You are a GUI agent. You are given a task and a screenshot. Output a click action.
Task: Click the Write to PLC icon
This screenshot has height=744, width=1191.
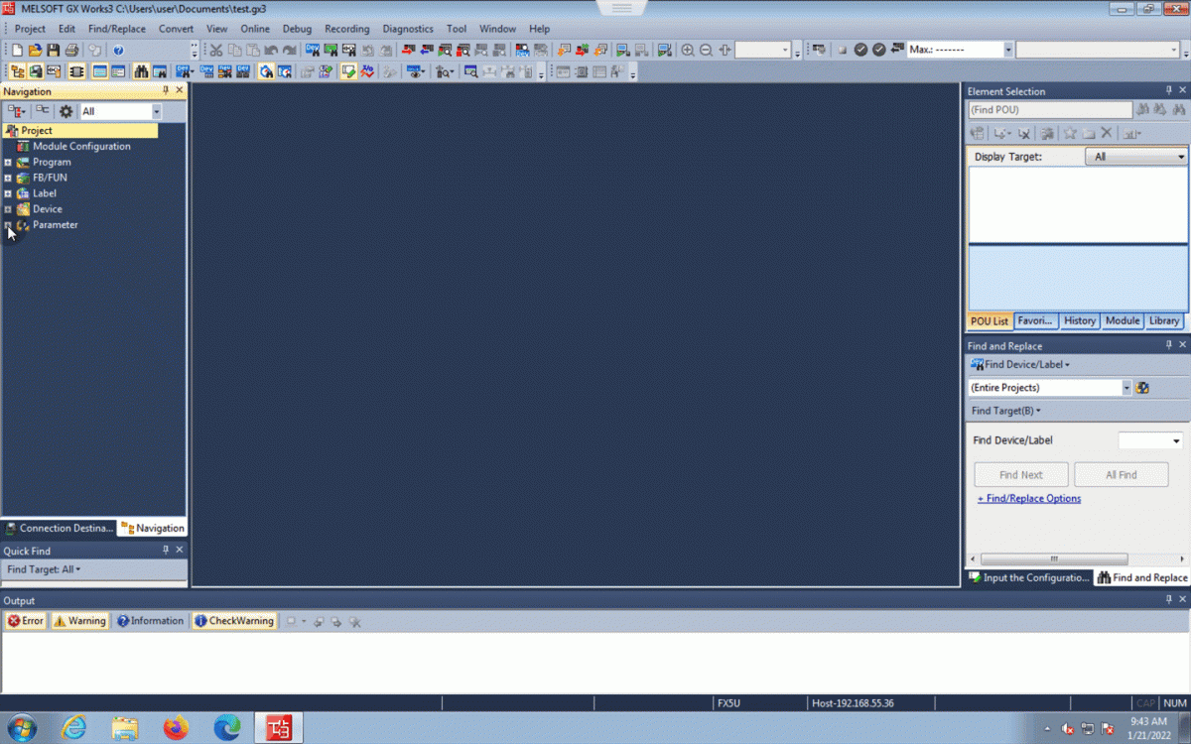pyautogui.click(x=408, y=50)
